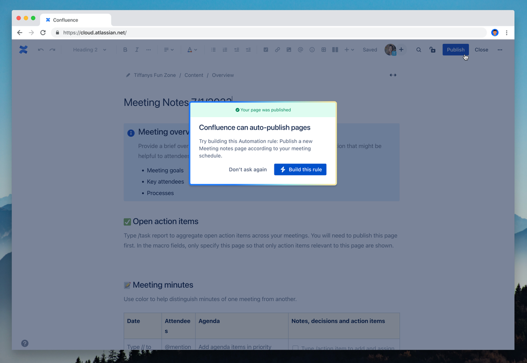Click the Close button in editor
Screen dimensions: 527x363
click(x=481, y=50)
